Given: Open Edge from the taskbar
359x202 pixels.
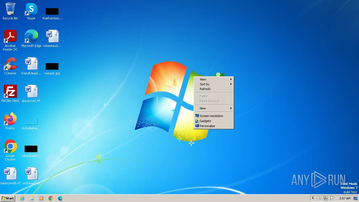Looking at the screenshot, I should [60, 198].
